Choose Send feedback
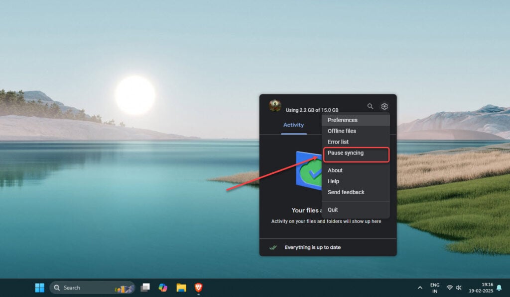Image resolution: width=510 pixels, height=297 pixels. (x=356, y=192)
